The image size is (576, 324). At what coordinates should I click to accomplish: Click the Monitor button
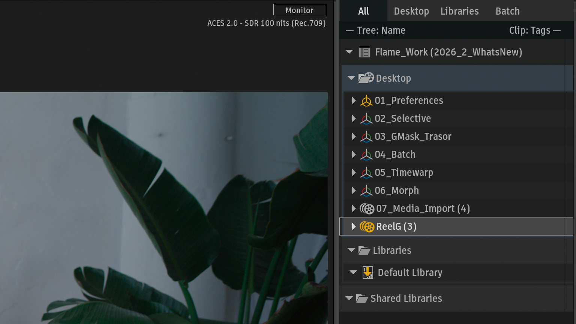[300, 10]
